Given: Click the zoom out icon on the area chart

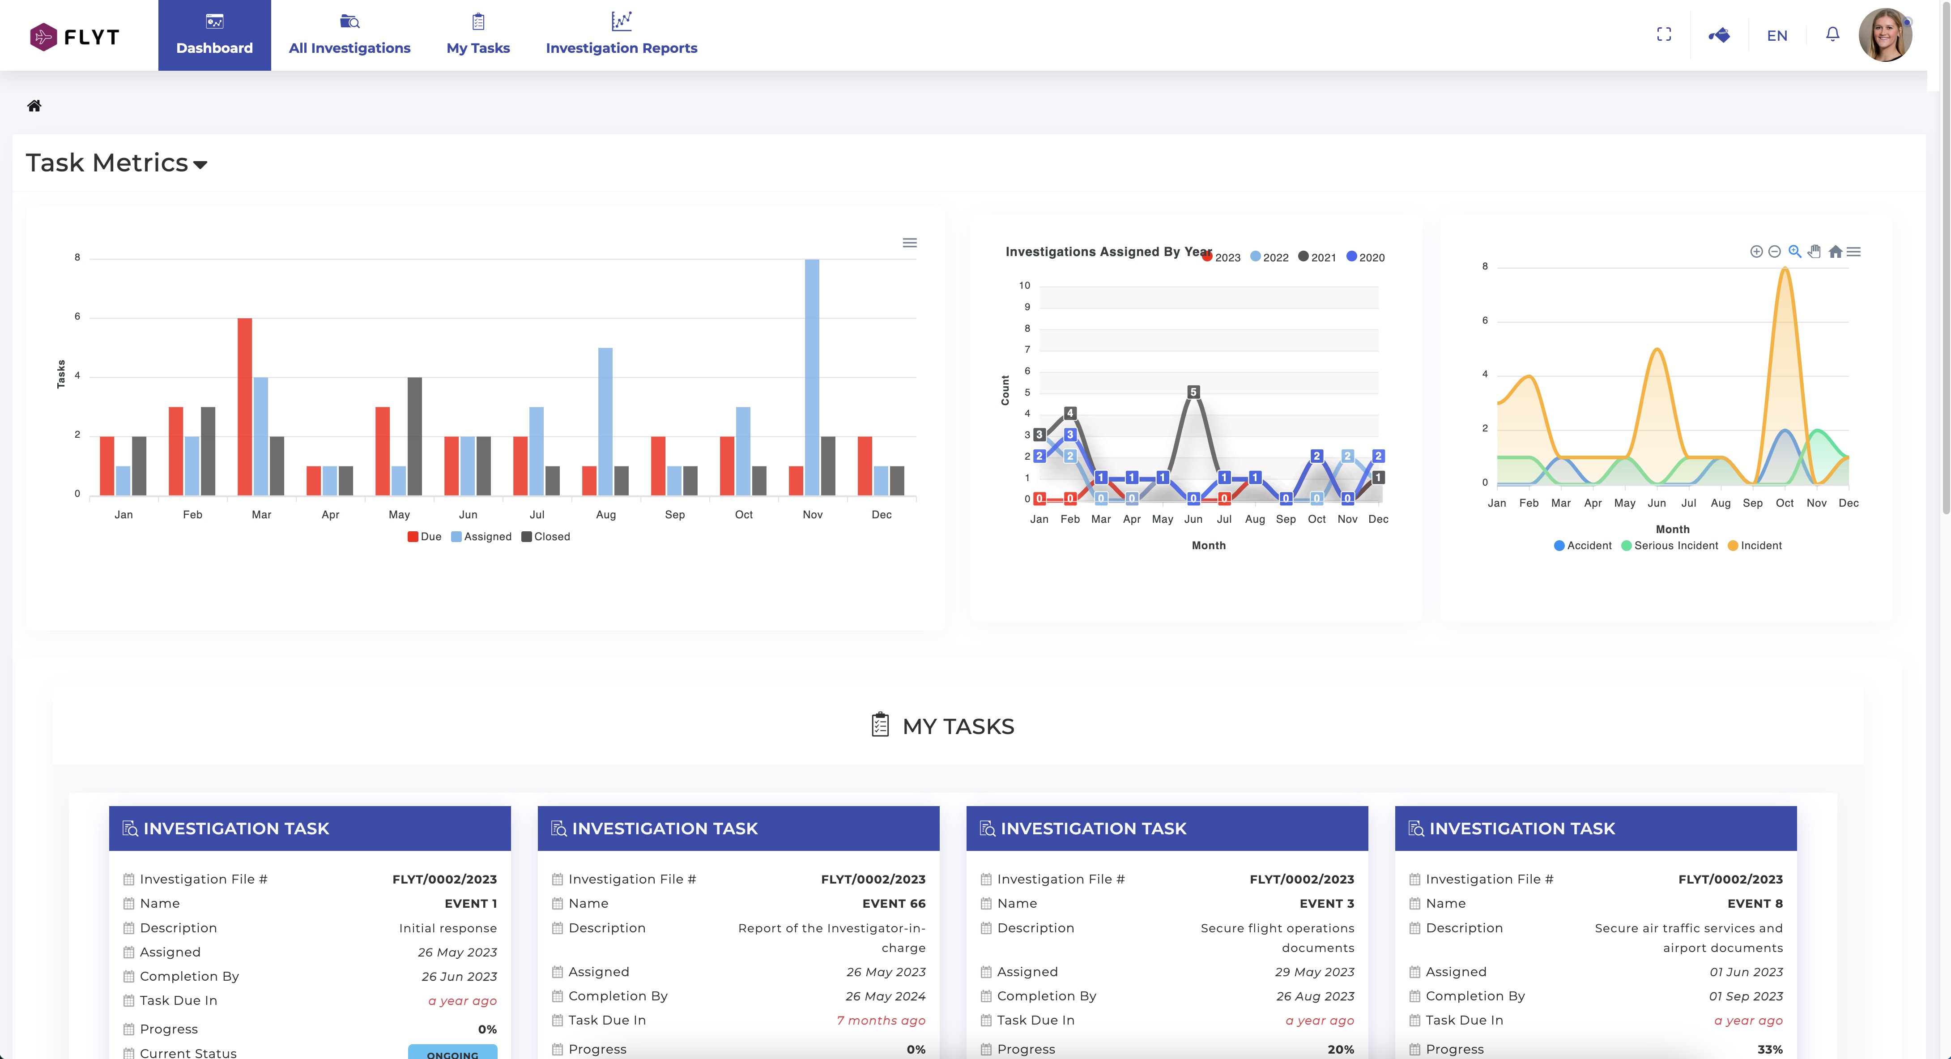Looking at the screenshot, I should coord(1775,252).
